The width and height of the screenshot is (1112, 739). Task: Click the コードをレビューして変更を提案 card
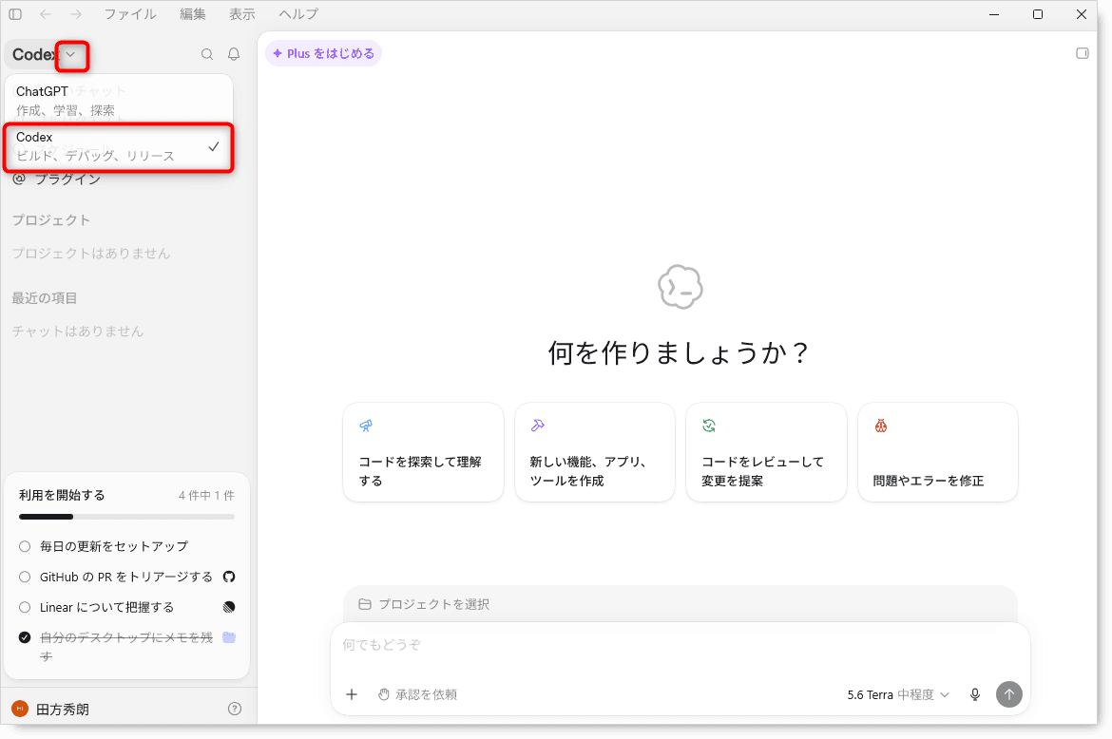tap(767, 452)
